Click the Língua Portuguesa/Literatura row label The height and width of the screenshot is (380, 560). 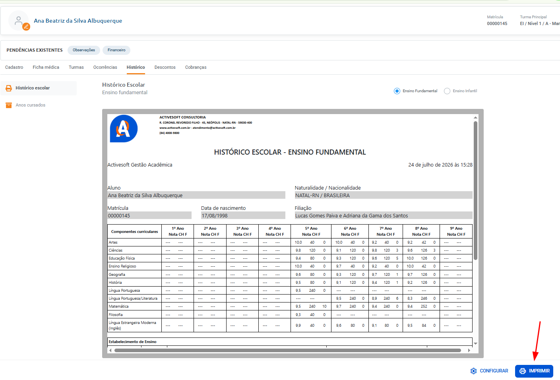pyautogui.click(x=133, y=299)
